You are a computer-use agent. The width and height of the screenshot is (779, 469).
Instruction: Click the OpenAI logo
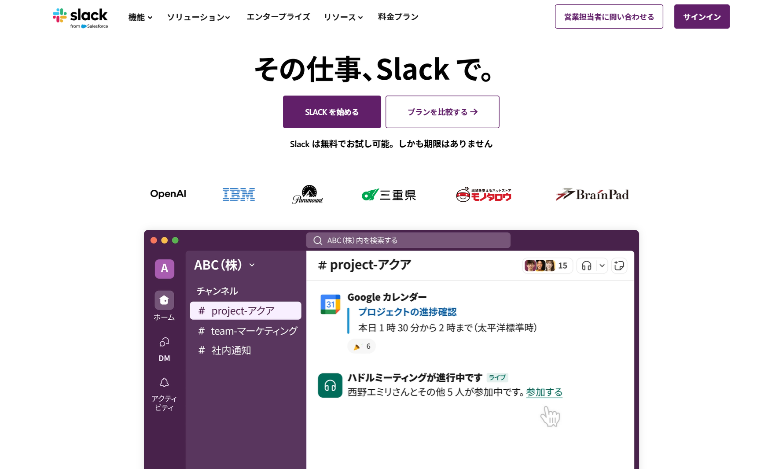click(x=168, y=194)
